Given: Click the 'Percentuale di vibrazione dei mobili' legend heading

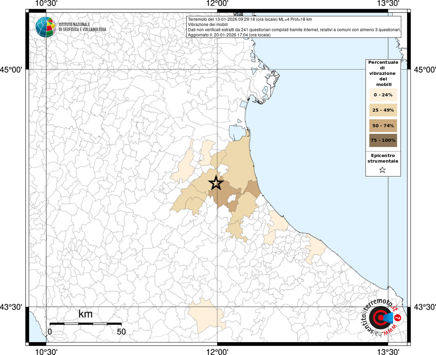Looking at the screenshot, I should click(383, 73).
